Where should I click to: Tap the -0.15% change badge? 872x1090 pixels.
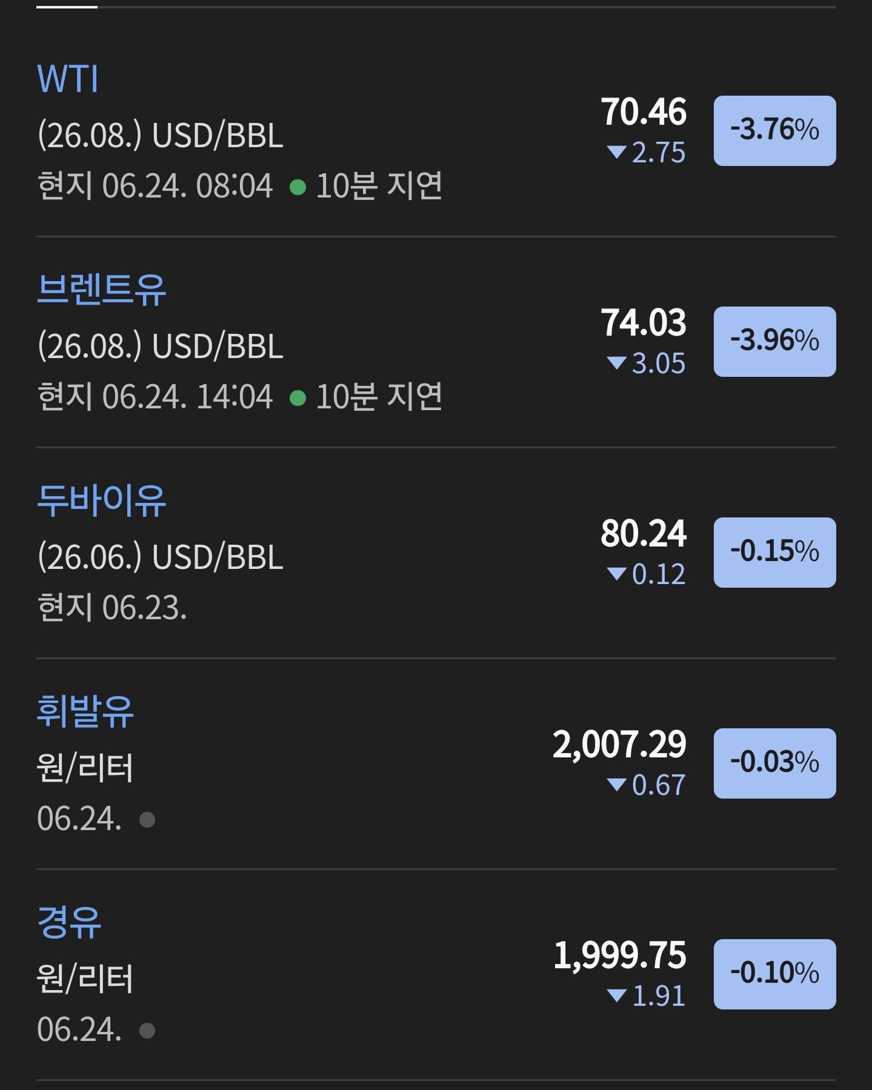pos(774,552)
